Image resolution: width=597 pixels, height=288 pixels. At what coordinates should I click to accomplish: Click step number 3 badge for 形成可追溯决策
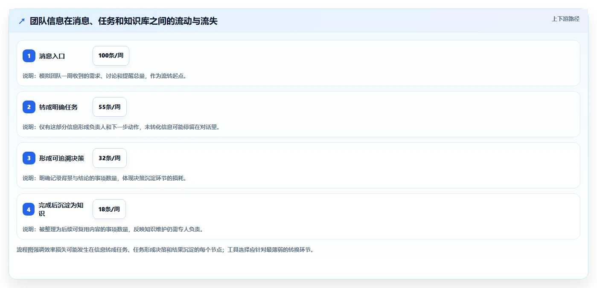[29, 158]
